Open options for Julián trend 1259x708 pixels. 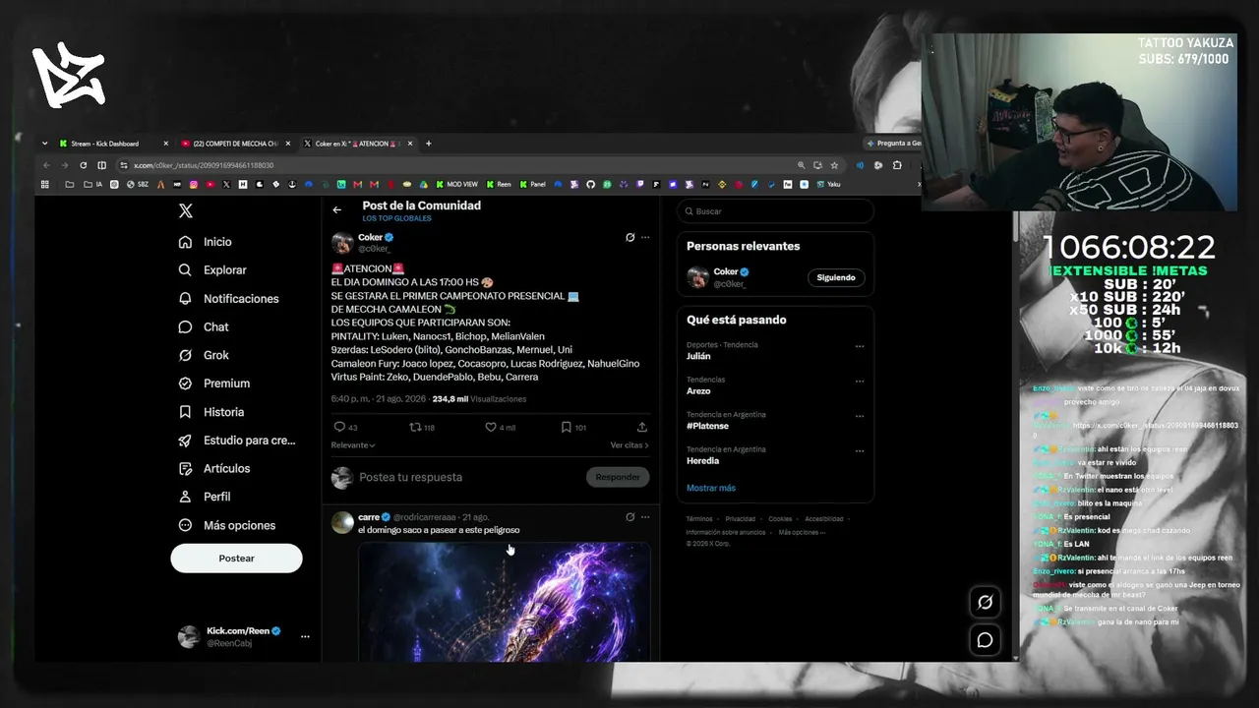tap(860, 346)
